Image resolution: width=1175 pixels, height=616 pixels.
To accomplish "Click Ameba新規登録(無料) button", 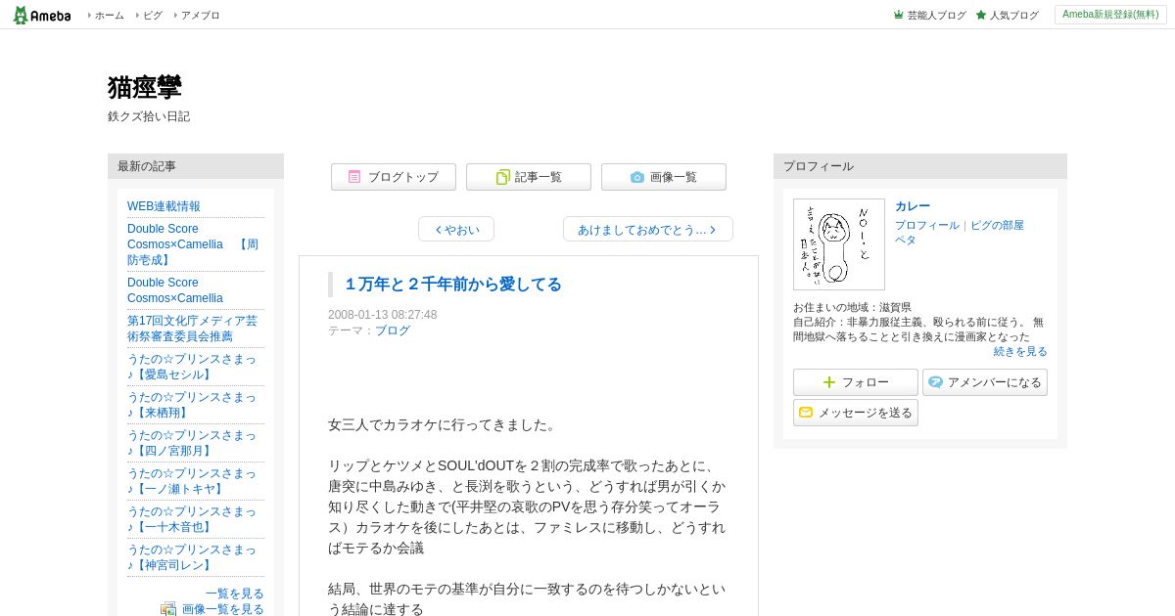I will point(1110,15).
